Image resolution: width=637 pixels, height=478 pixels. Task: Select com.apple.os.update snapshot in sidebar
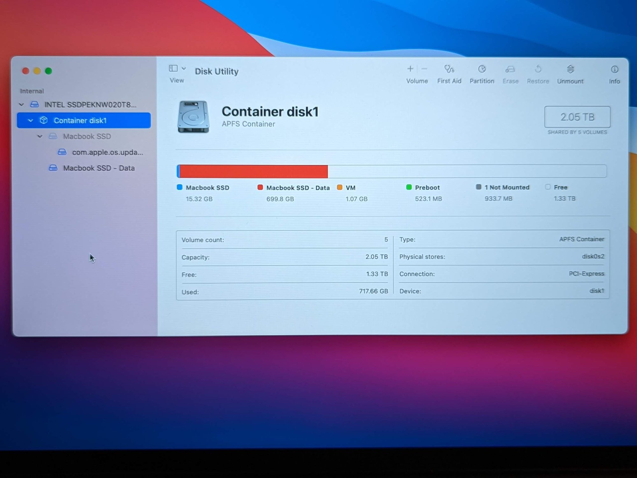coord(107,152)
